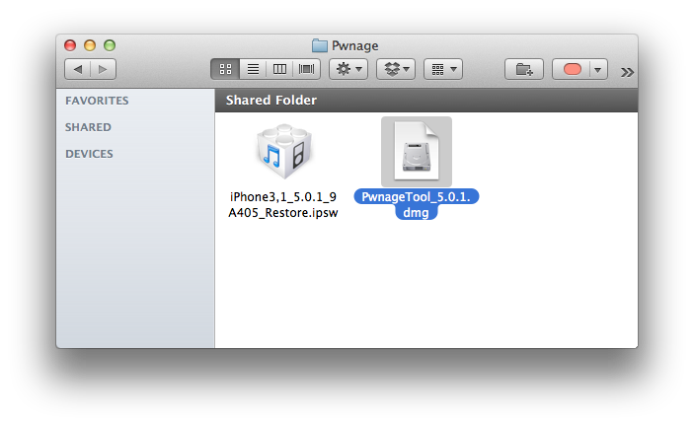Show hidden toolbar items overflow chevron
Screen dimensions: 694x426
[626, 71]
